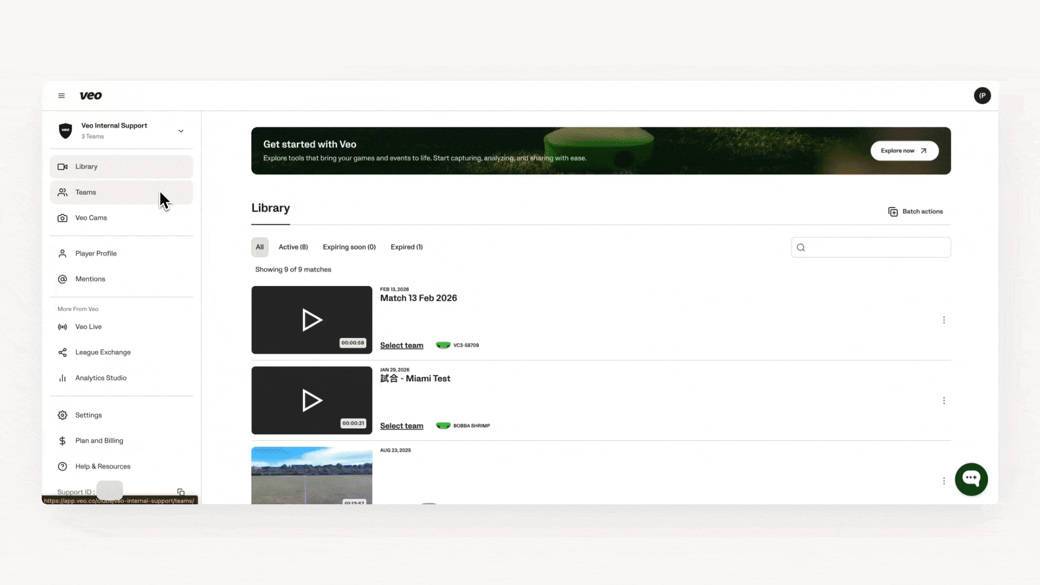Click the Get started with Veo banner title
Screen dimensions: 1040x585
(x=310, y=145)
